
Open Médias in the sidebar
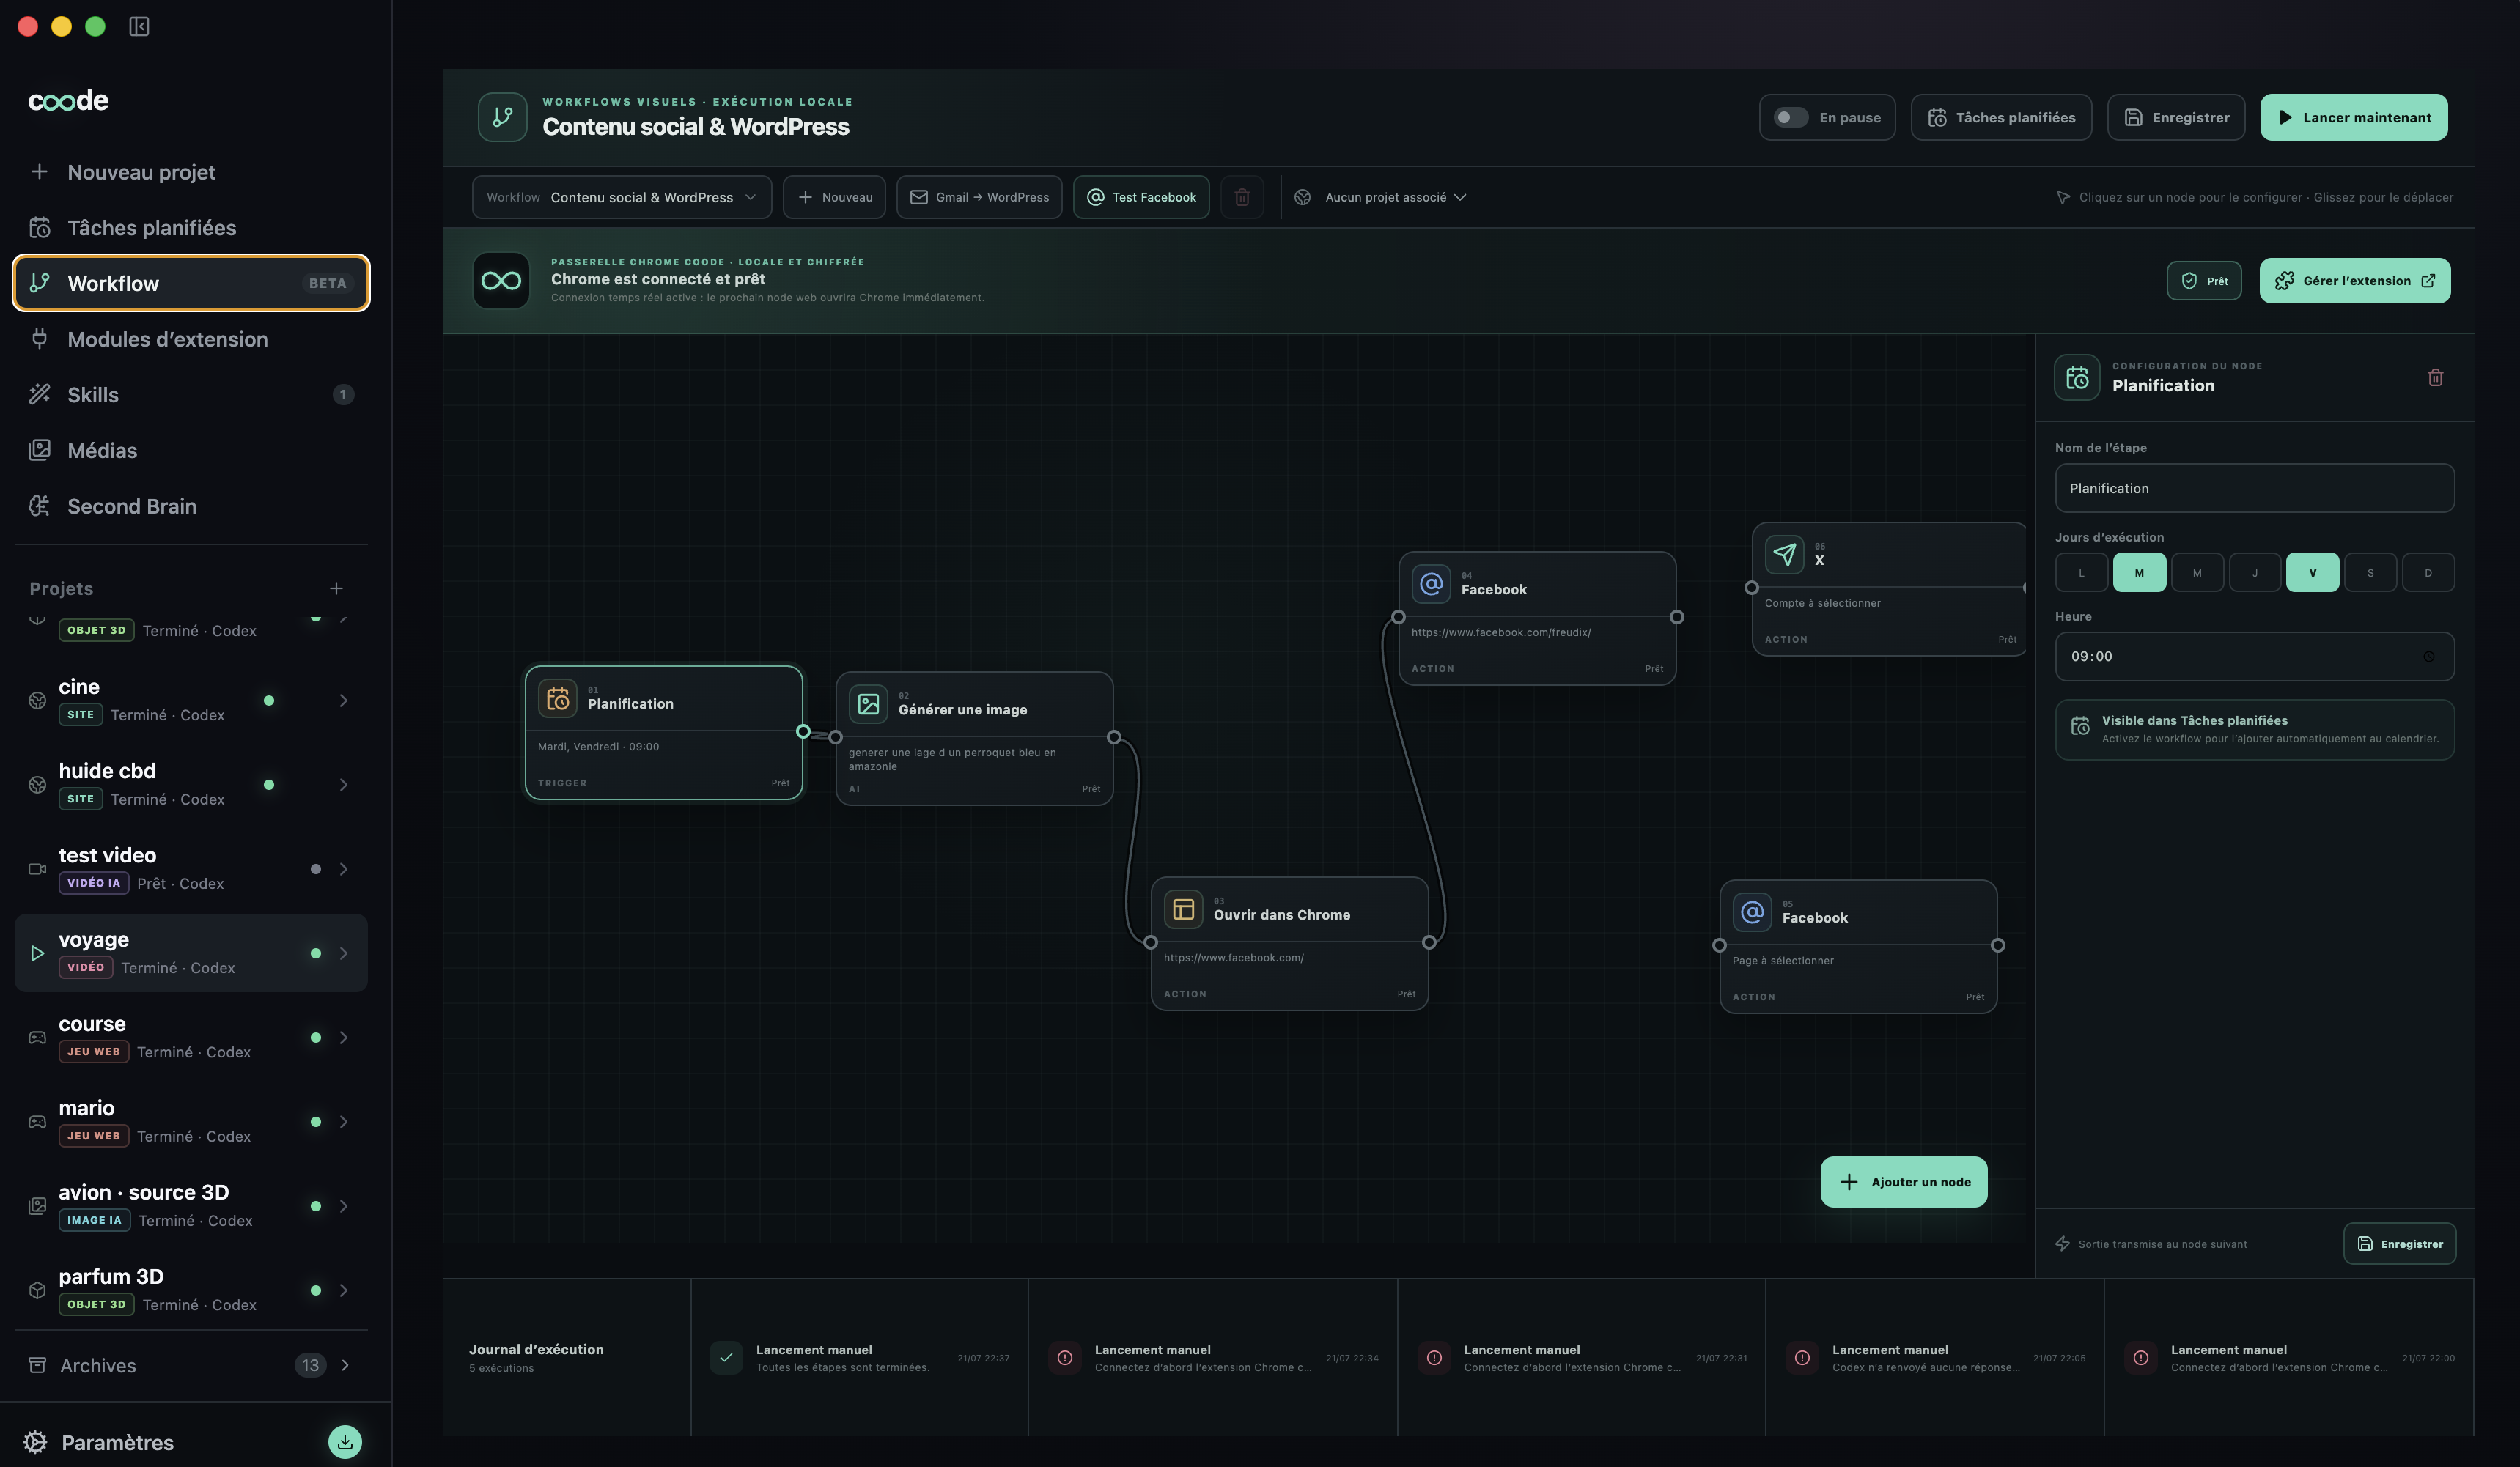point(191,450)
